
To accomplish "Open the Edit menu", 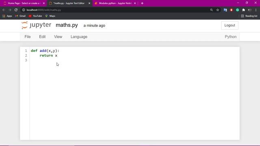I will 42,37.
